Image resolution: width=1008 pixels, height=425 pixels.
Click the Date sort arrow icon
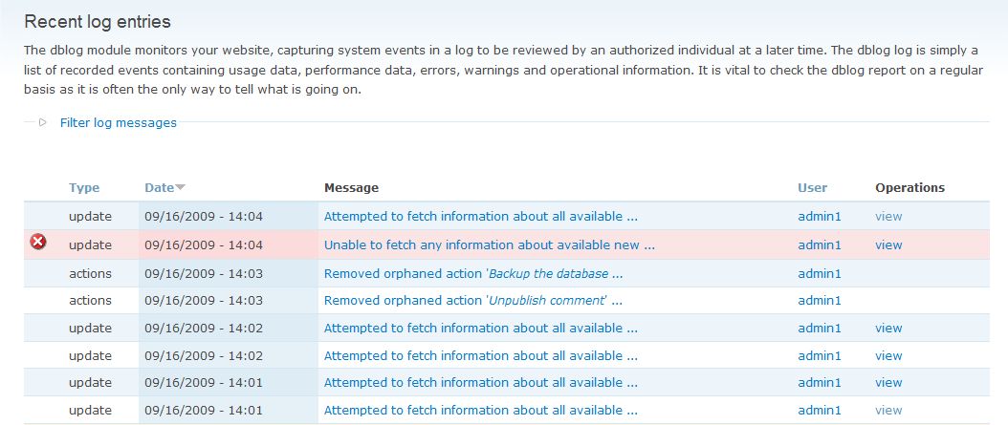tap(180, 188)
